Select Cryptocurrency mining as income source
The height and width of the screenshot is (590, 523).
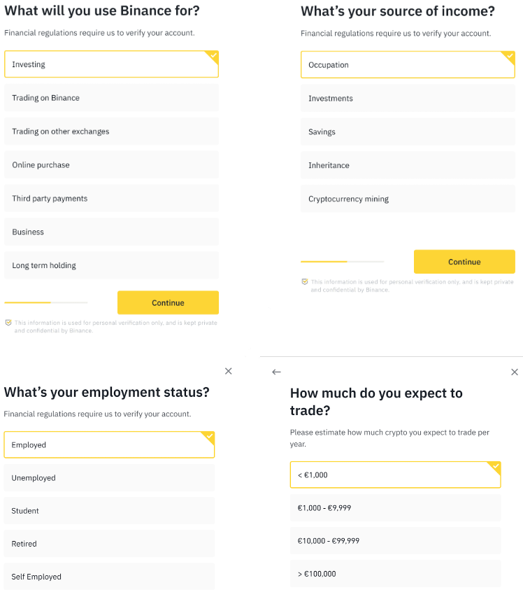tap(408, 199)
